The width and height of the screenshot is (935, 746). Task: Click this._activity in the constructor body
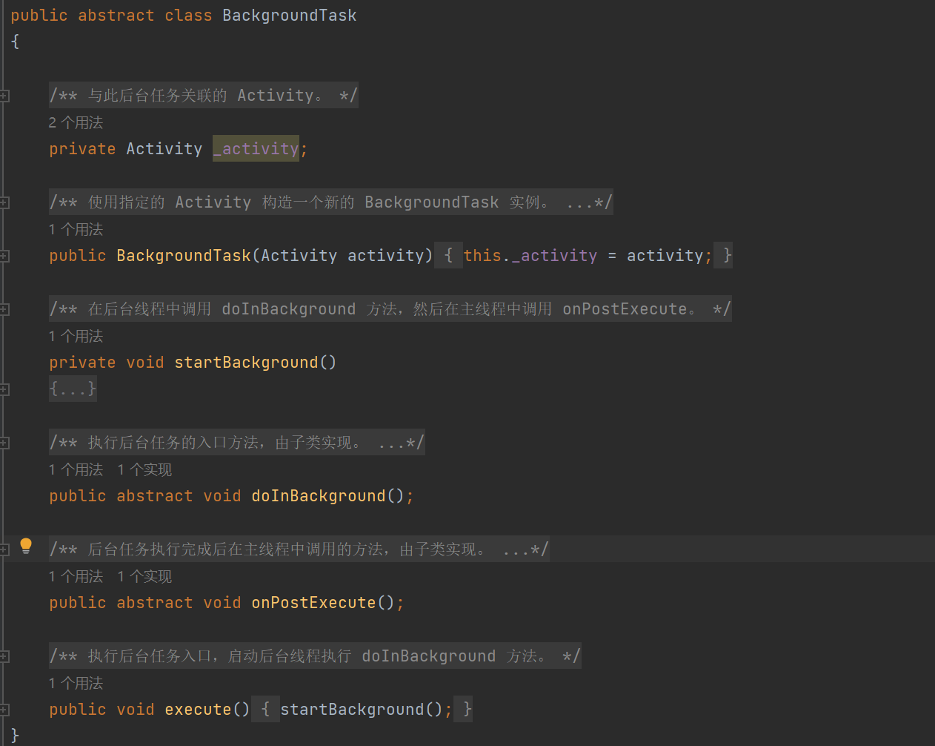[530, 256]
